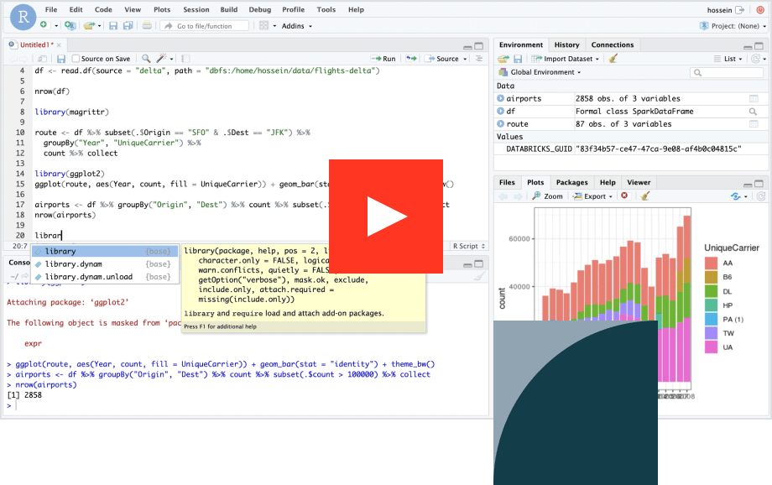Screen dimensions: 772x485
Task: Switch to the Packages tab
Action: tap(571, 182)
